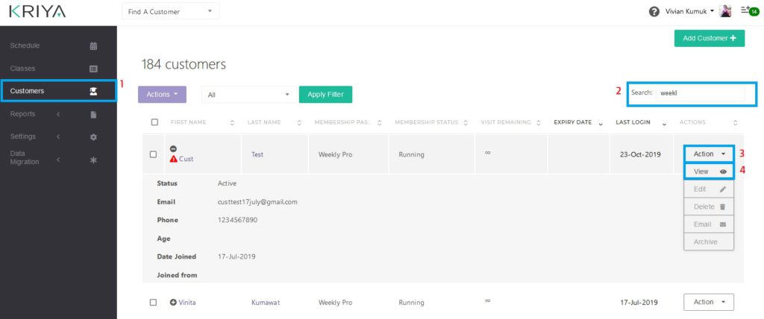Click the Classes list icon in sidebar
Screen dimensions: 764x319
[x=93, y=69]
